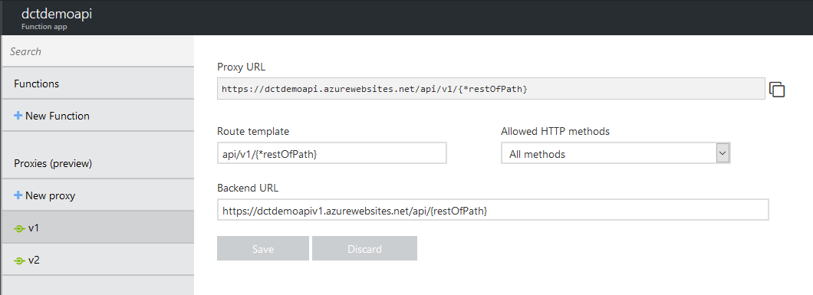The width and height of the screenshot is (813, 295).
Task: Focus the Search box in the sidebar
Action: (98, 51)
